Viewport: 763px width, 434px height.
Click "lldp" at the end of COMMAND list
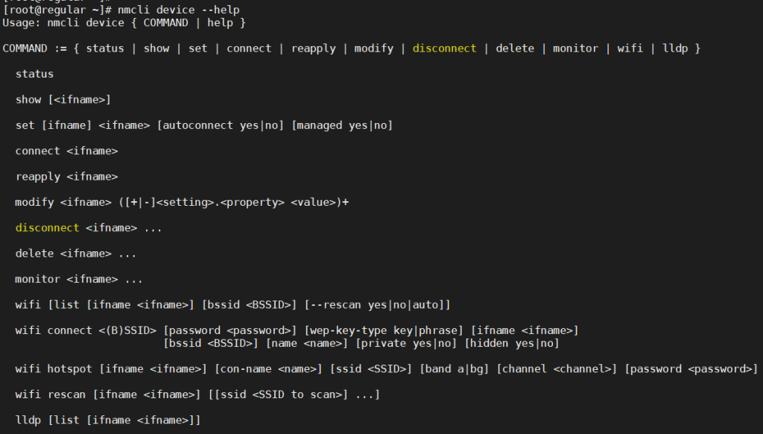pyautogui.click(x=675, y=48)
